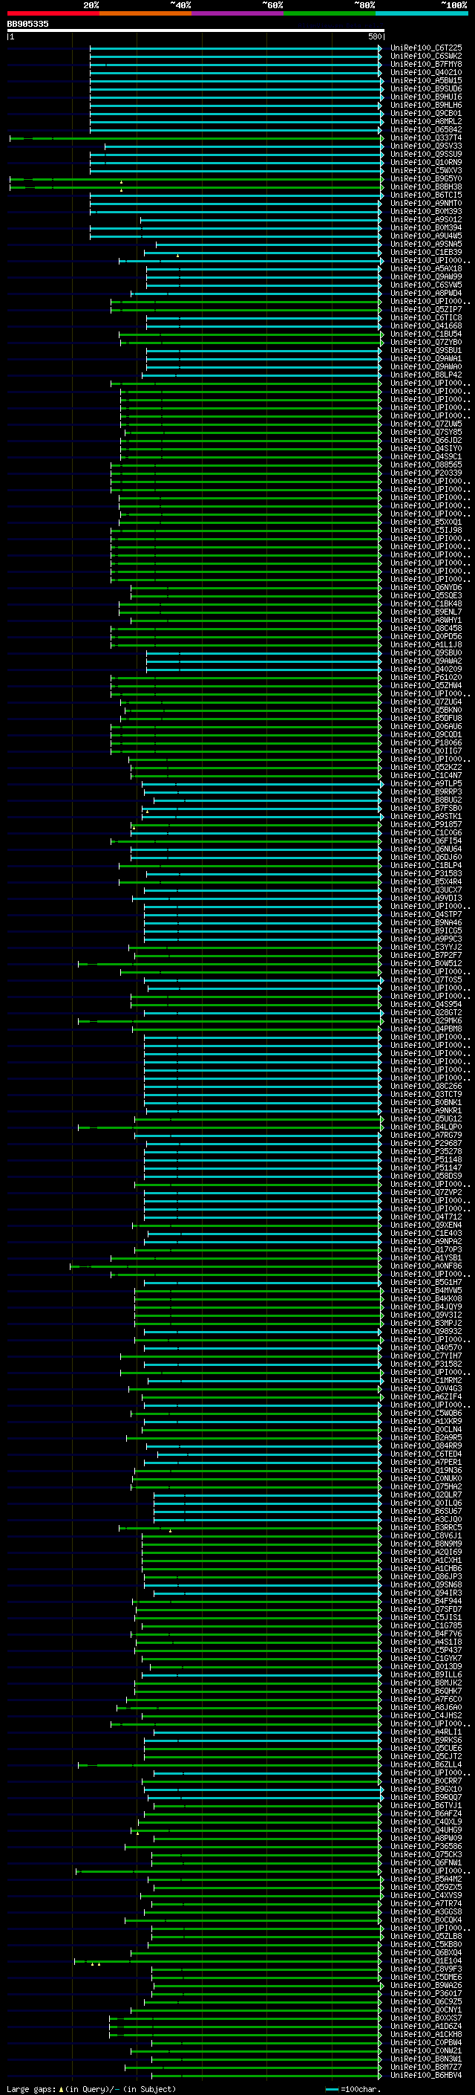
Task: Click the purple ~60% identity legend bar
Action: pos(238,13)
